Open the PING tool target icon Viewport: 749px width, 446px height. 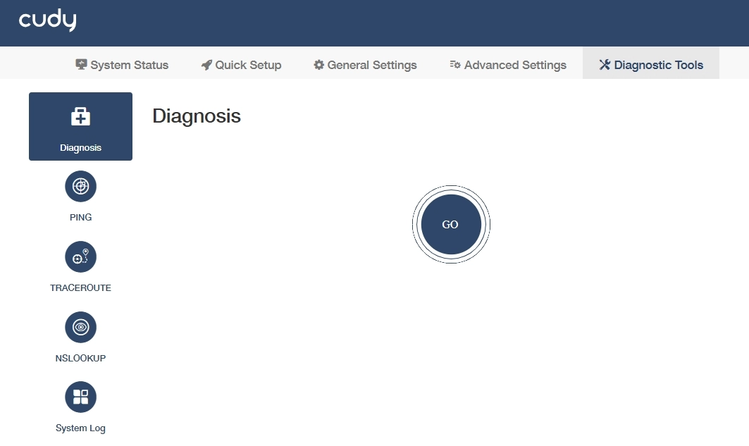tap(80, 187)
